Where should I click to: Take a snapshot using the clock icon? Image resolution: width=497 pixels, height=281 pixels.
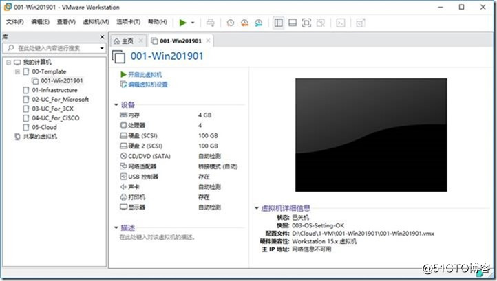pyautogui.click(x=231, y=23)
